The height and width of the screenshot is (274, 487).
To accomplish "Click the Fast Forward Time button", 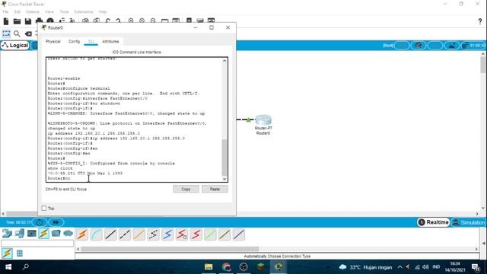I will (56, 222).
